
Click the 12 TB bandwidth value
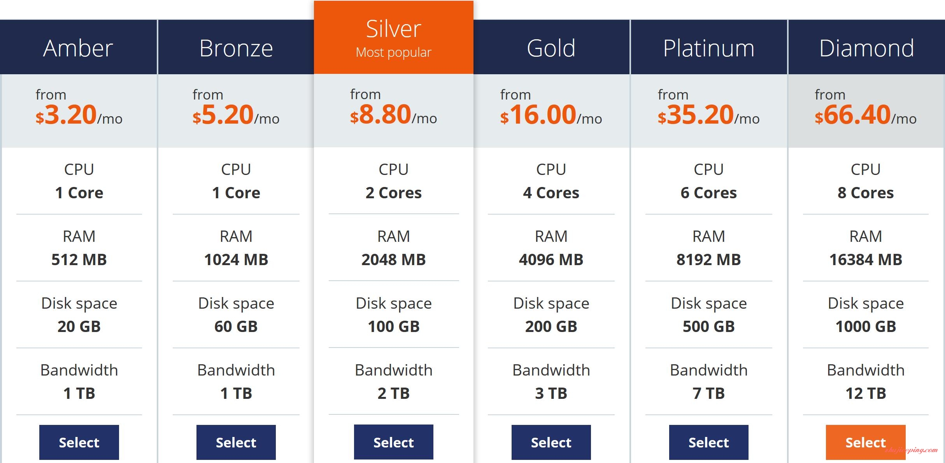tap(865, 393)
